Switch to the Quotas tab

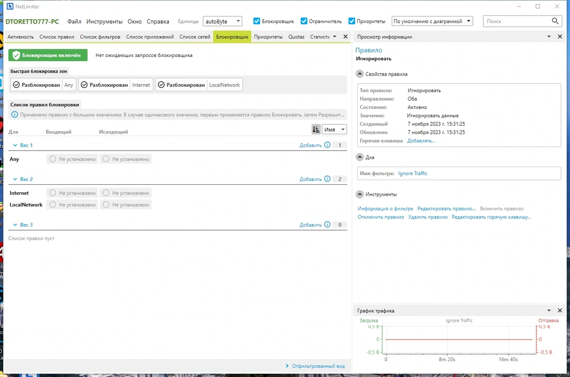click(x=296, y=37)
